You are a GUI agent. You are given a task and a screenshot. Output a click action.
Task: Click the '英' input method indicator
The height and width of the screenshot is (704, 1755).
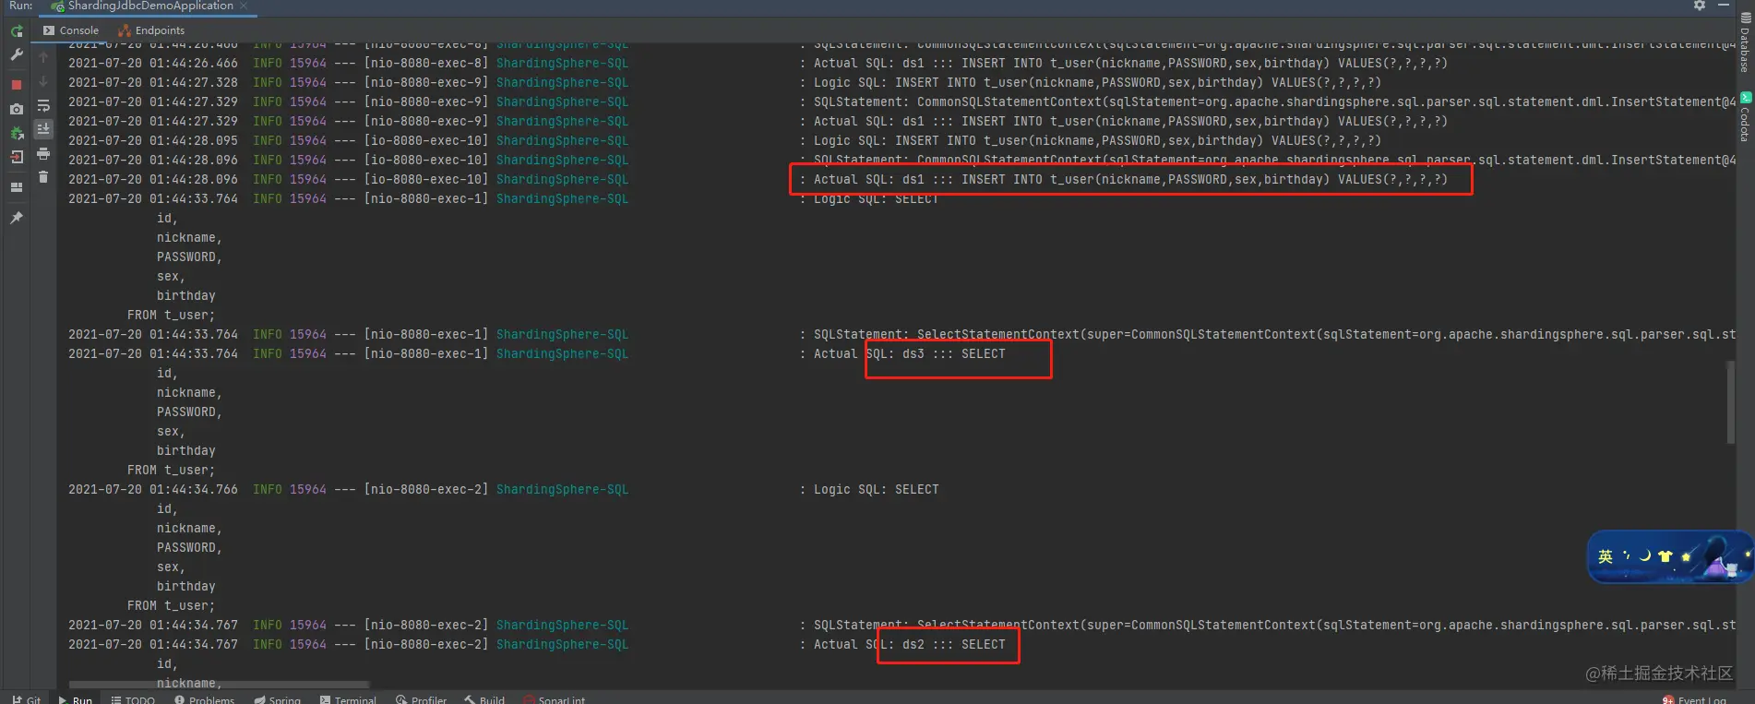pos(1606,556)
